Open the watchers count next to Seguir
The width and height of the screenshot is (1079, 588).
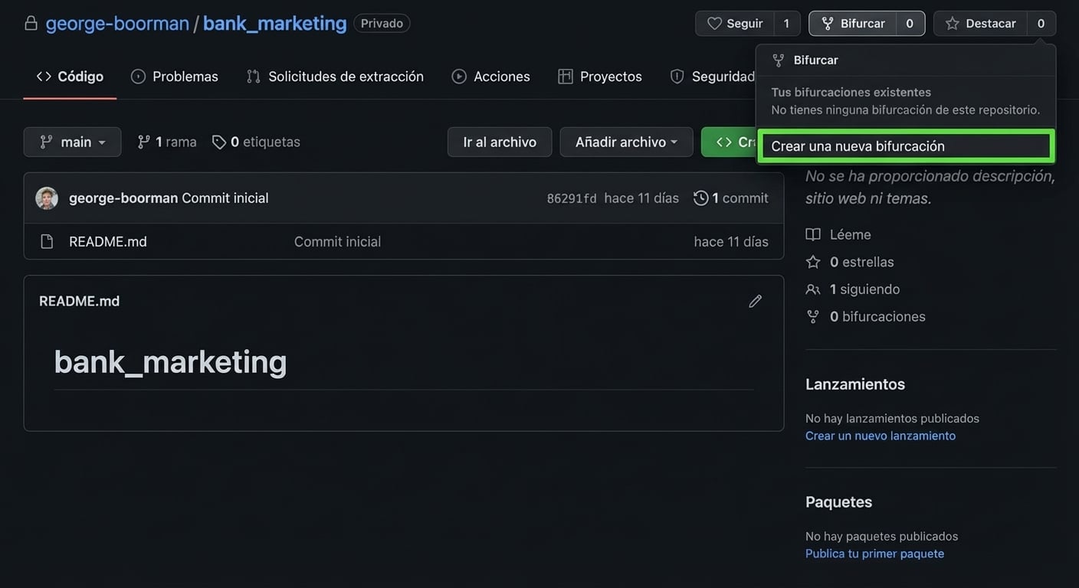click(786, 24)
